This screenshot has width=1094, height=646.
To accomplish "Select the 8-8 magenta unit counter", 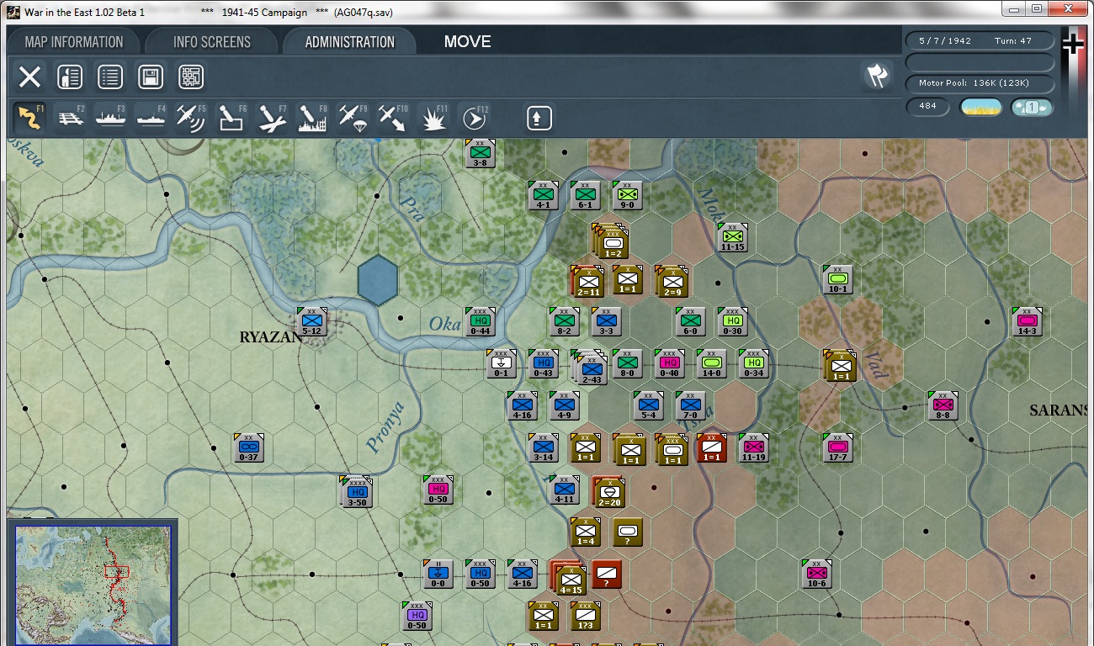I will pyautogui.click(x=943, y=405).
